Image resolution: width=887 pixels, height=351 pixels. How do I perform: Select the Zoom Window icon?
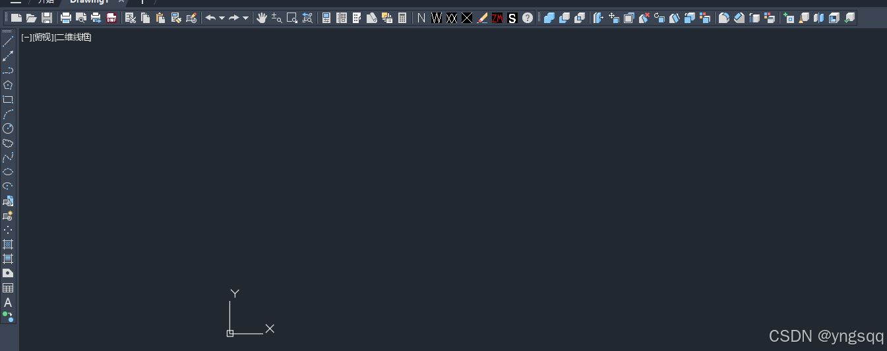(292, 18)
